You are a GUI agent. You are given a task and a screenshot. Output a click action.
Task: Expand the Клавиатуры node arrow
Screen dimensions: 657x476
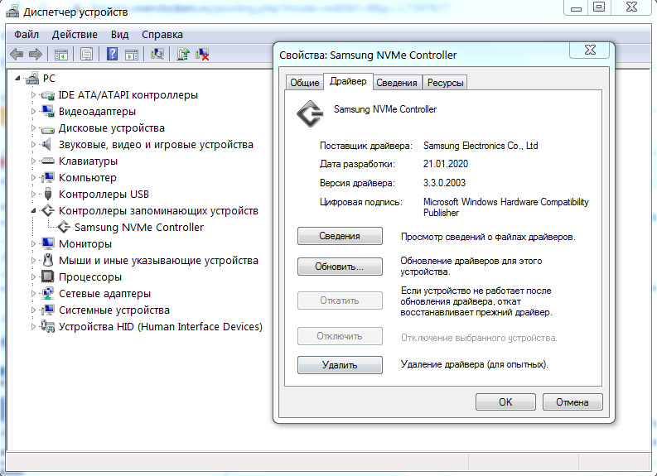[x=33, y=161]
